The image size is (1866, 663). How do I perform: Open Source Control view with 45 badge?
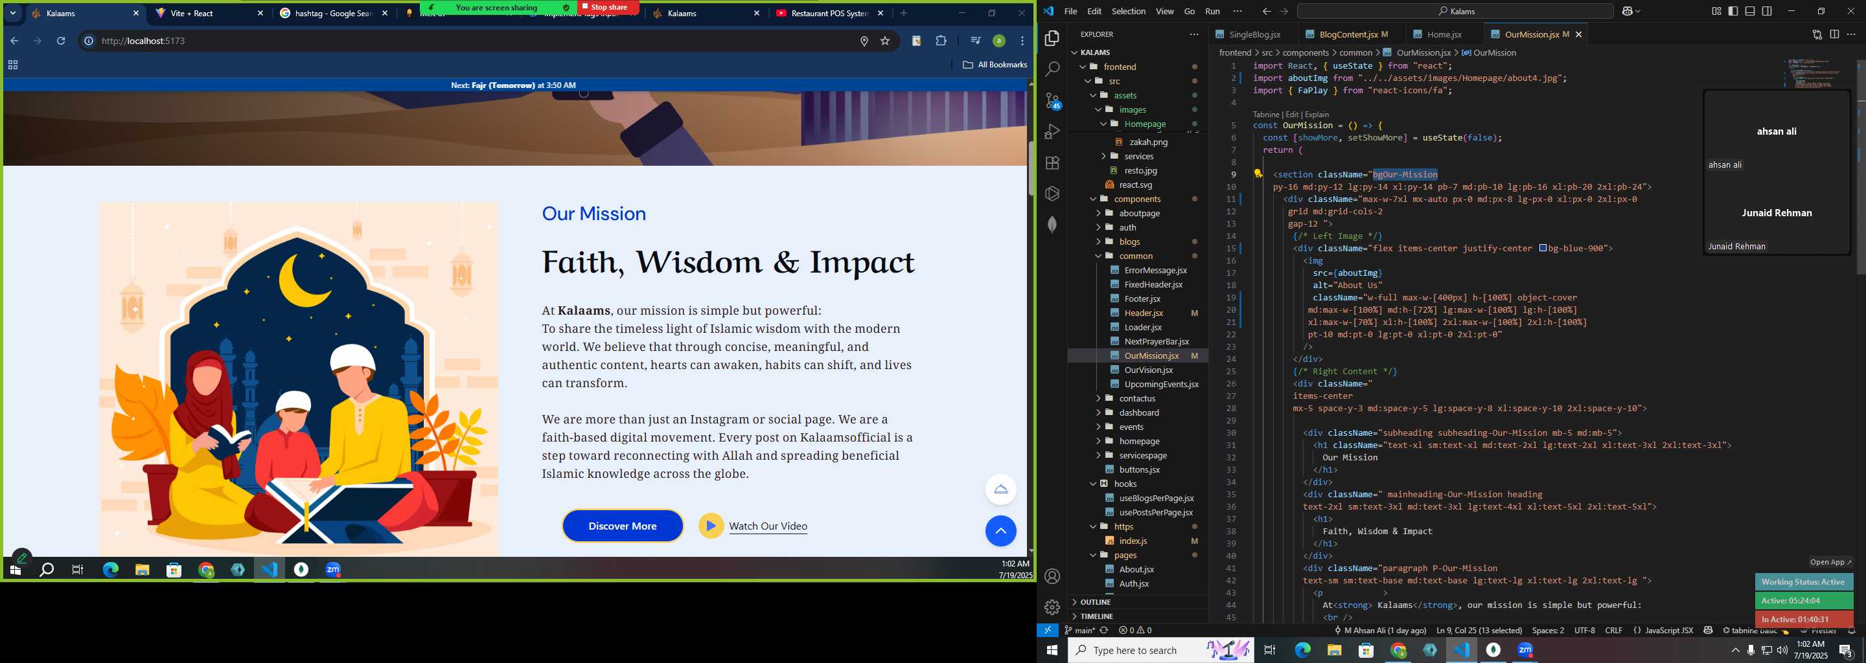pos(1052,100)
